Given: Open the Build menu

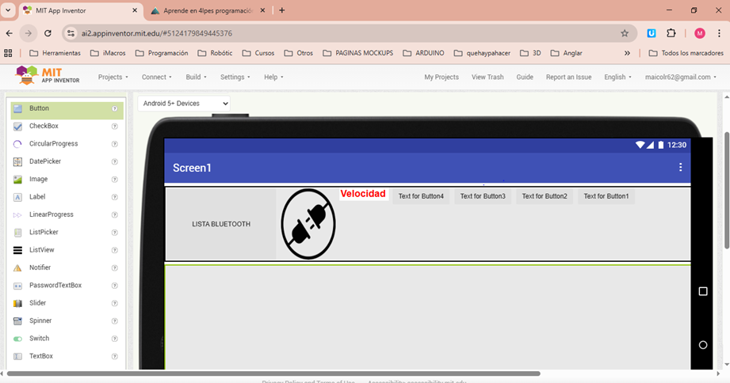Looking at the screenshot, I should 196,78.
